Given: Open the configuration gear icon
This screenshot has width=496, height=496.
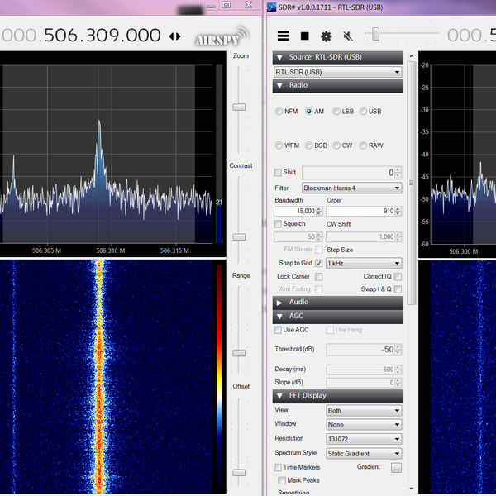Looking at the screenshot, I should click(327, 36).
